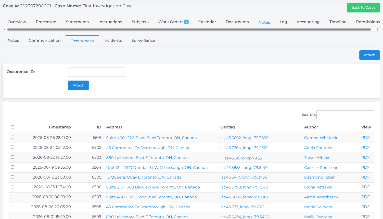Open the 15 Queens Quay E address link
The width and height of the screenshot is (383, 219).
(144, 177)
